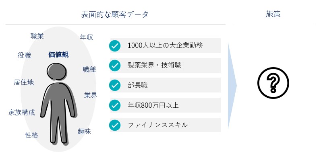This screenshot has height=154, width=319.
Task: Click the 業界 label
Action: [x=91, y=95]
